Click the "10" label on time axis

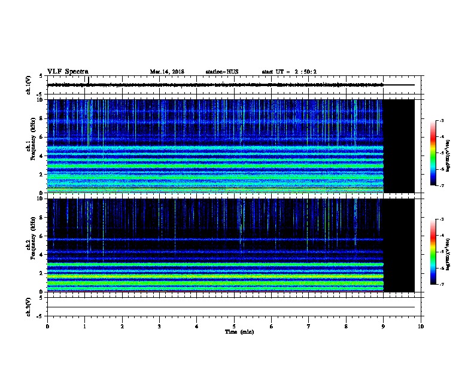(x=421, y=327)
